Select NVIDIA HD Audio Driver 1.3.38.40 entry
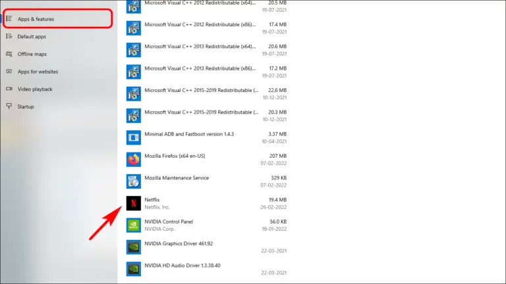Viewport: 506px width, 284px height. pos(183,265)
